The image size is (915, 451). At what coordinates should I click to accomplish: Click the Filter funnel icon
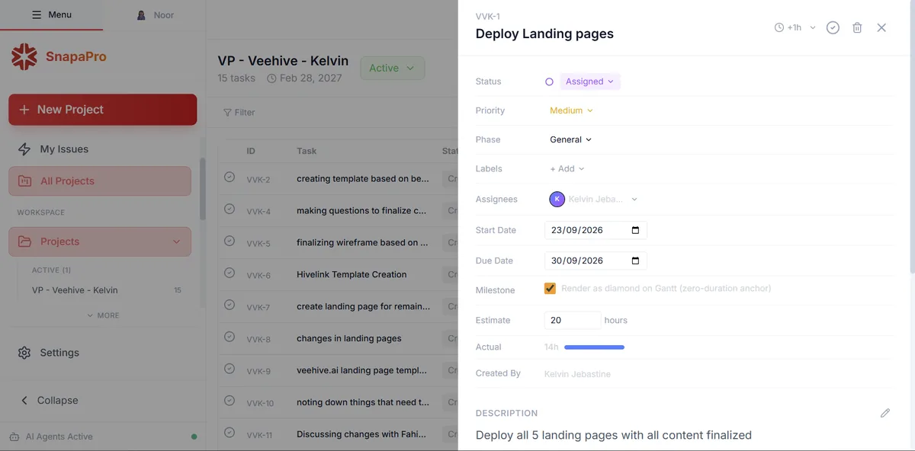pos(227,112)
